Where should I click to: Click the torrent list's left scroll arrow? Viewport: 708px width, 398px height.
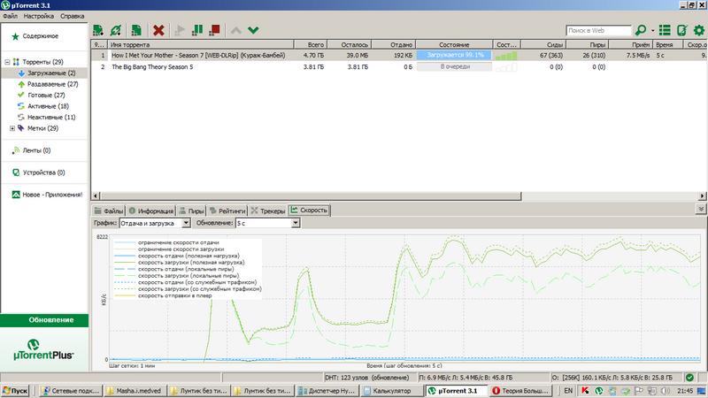(96, 196)
